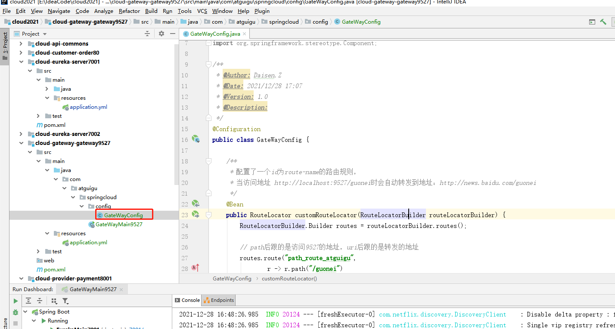
Task: Click customRouteLocator() in the editor breadcrumb
Action: point(289,279)
